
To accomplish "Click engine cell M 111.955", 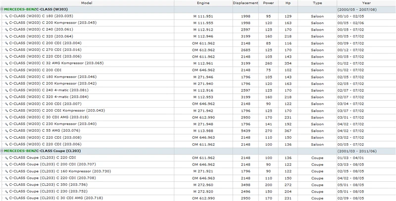I will click(203, 23).
